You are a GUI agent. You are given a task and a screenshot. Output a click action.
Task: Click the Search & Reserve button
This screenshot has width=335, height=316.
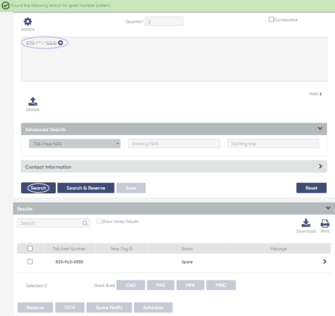click(x=86, y=188)
